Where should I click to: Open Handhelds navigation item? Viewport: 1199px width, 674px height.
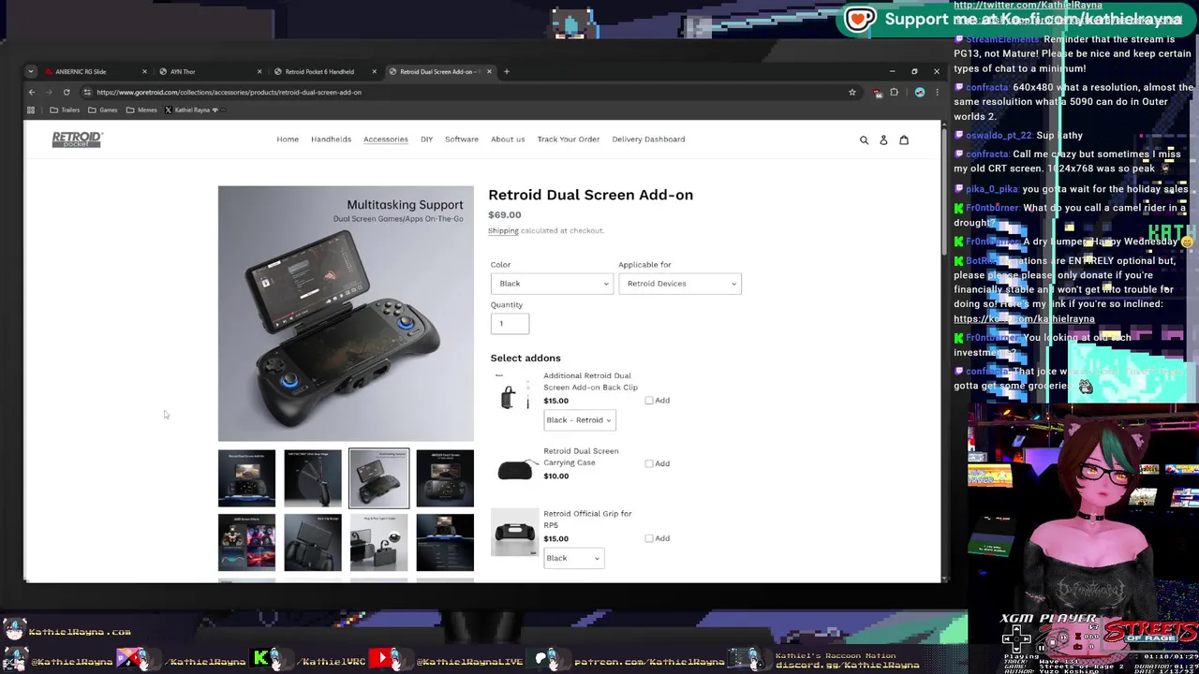331,139
